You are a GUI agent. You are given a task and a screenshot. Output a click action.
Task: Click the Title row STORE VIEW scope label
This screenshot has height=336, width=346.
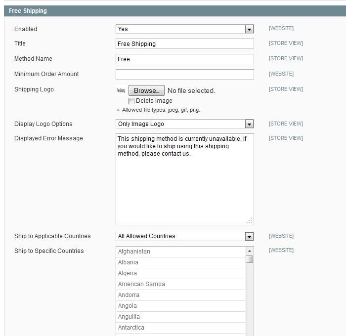[286, 43]
